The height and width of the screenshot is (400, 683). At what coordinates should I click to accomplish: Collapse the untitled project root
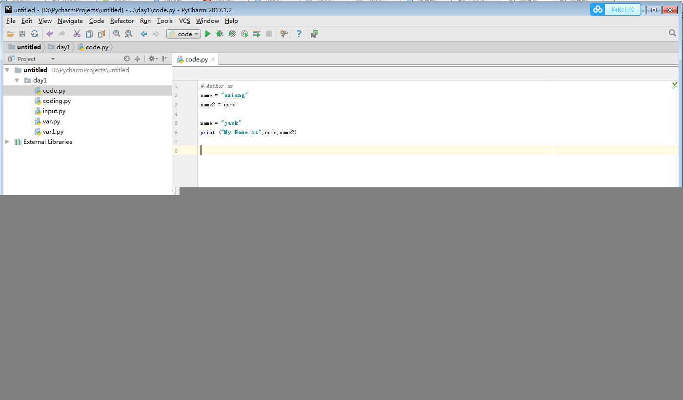(7, 70)
